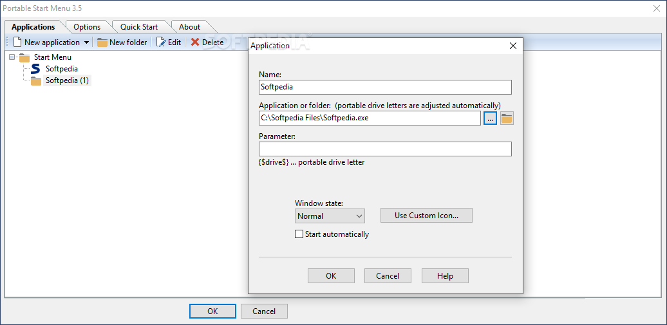The width and height of the screenshot is (667, 325).
Task: Click the browse folder icon button
Action: (507, 118)
